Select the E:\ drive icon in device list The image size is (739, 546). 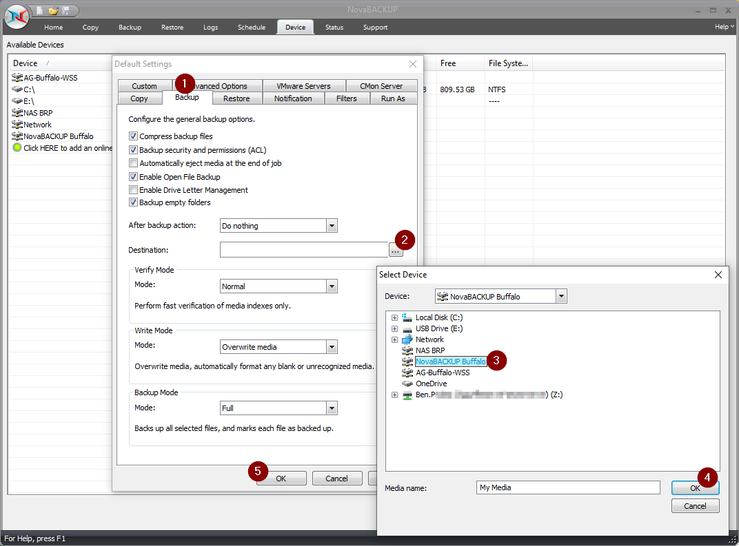[x=17, y=101]
